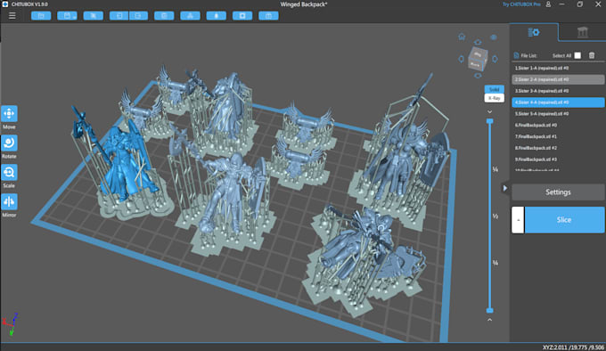This screenshot has width=606, height=351.
Task: Click the Open File folder toolbar icon
Action: 41,16
